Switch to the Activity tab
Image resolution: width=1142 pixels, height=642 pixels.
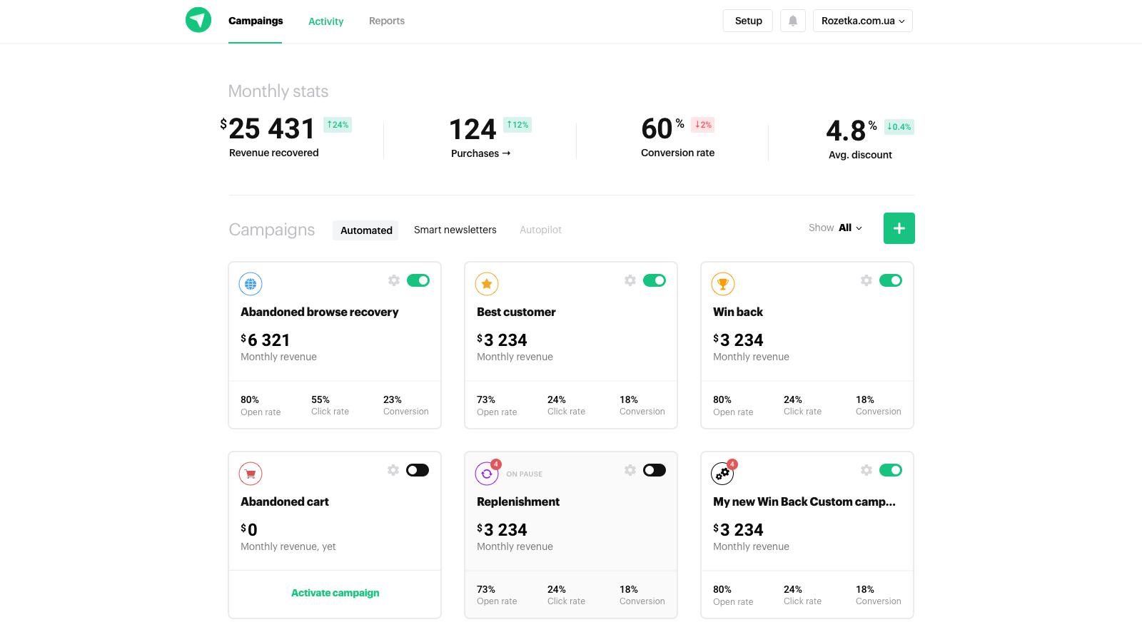click(325, 21)
